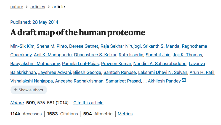Click author Santosh Renuse

pyautogui.click(x=120, y=72)
